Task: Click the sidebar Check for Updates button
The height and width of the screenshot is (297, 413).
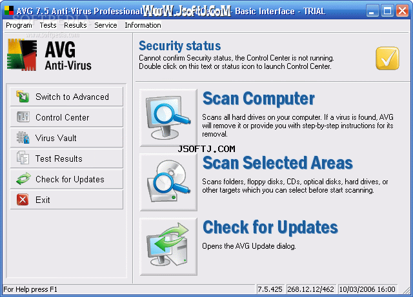Action: click(x=66, y=179)
